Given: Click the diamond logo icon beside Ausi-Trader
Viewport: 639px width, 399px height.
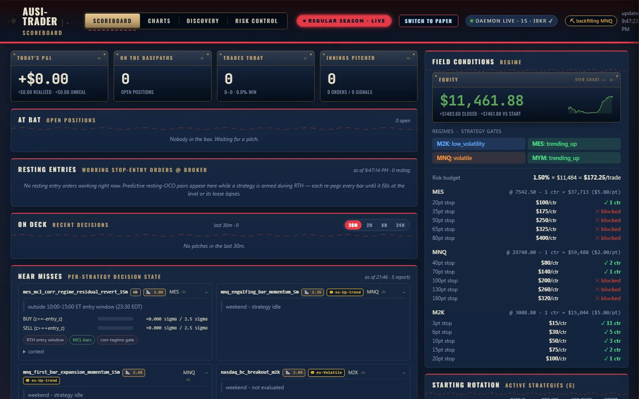Looking at the screenshot, I should 13,21.
